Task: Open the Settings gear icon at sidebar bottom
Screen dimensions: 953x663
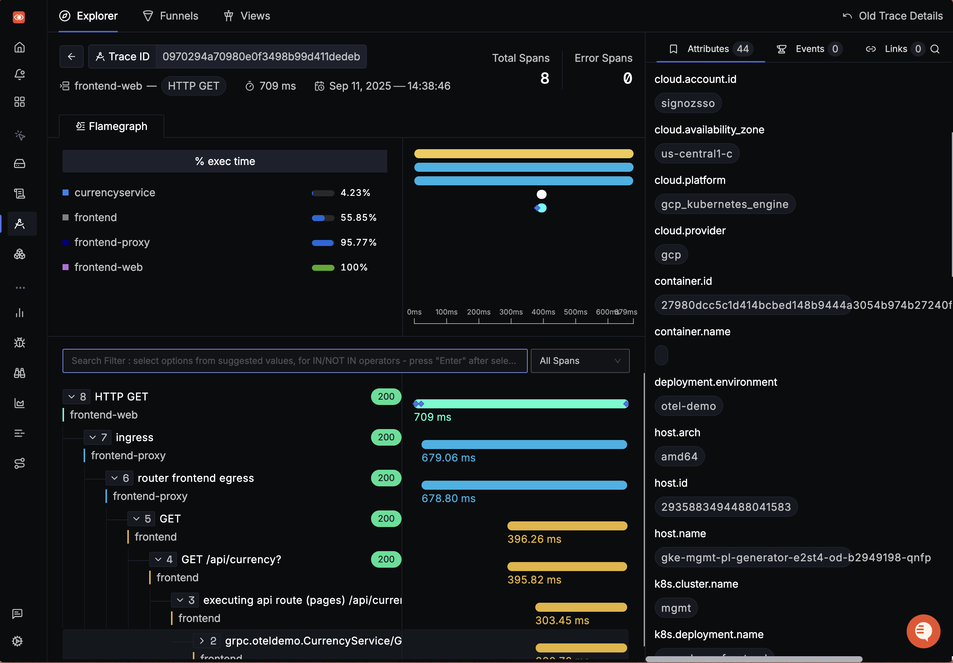Action: coord(17,642)
